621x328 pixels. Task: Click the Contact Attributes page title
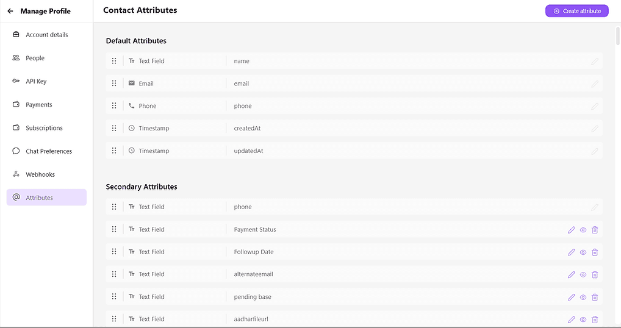tap(140, 10)
